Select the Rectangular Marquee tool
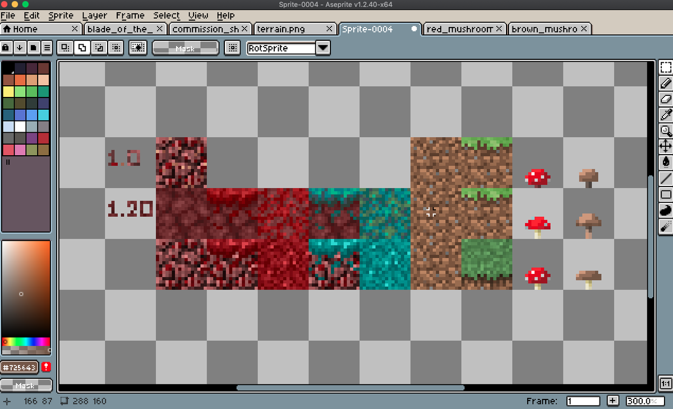The width and height of the screenshot is (673, 409). point(666,68)
